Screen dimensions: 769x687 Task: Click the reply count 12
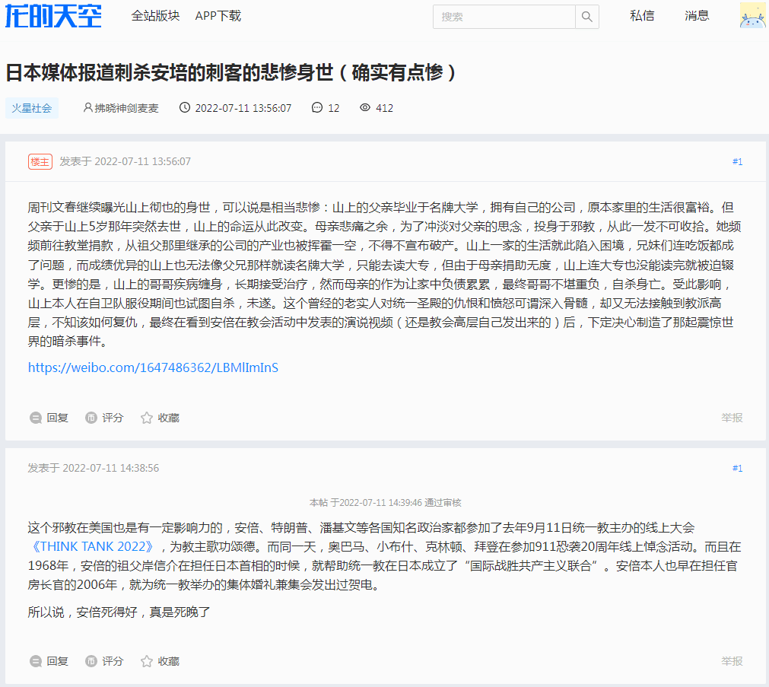[333, 108]
